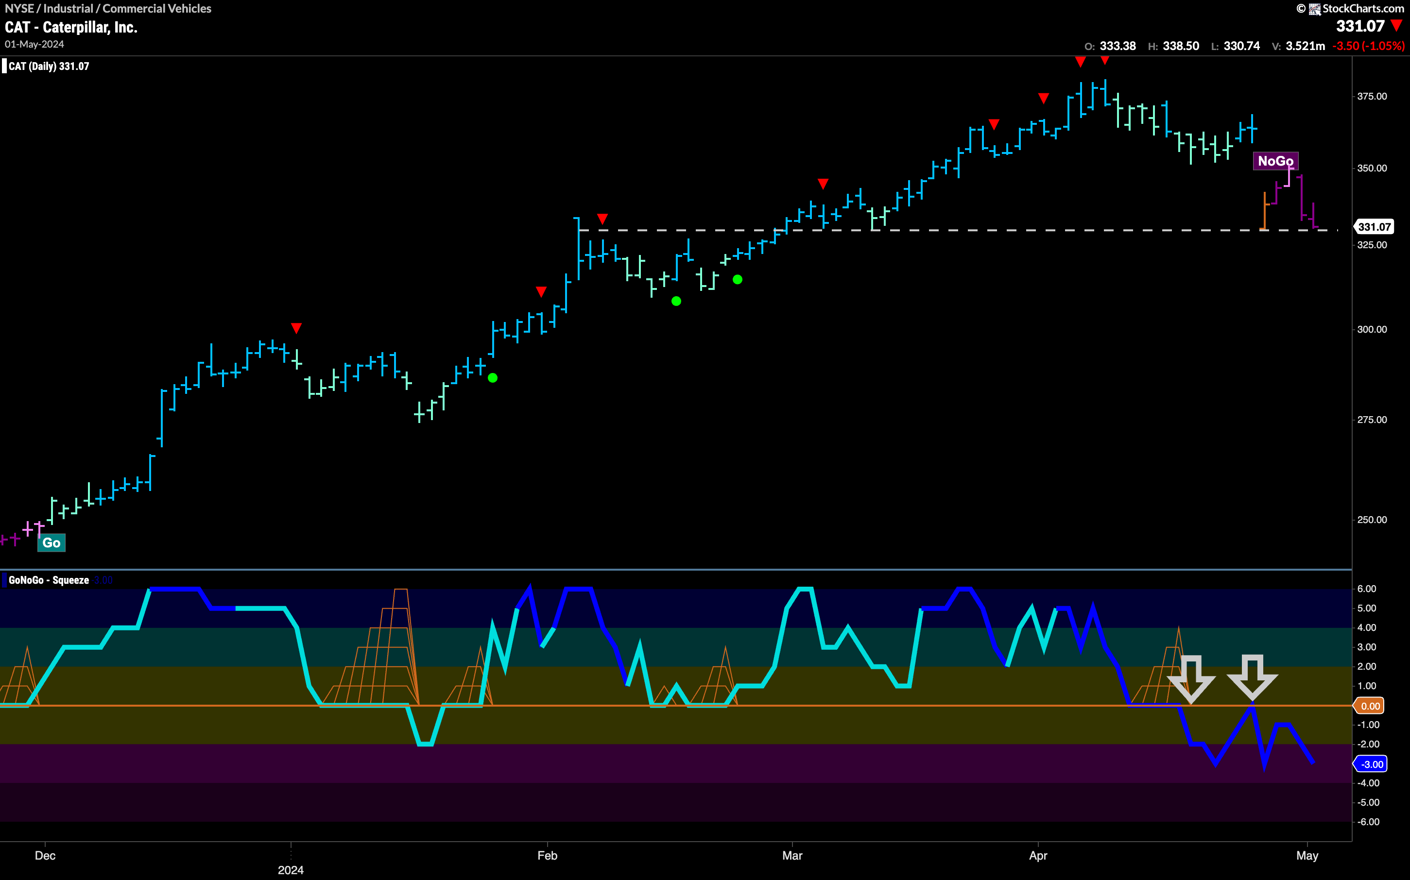Viewport: 1410px width, 880px height.
Task: Click the current price tag 331.07 on axis
Action: point(1375,227)
